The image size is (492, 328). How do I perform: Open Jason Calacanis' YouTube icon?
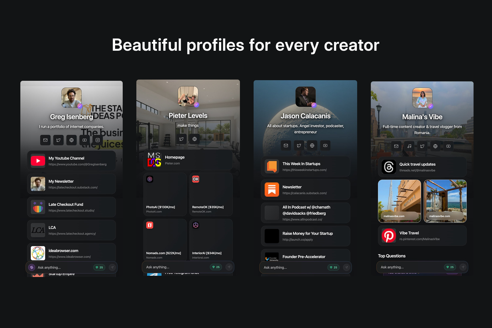325,145
